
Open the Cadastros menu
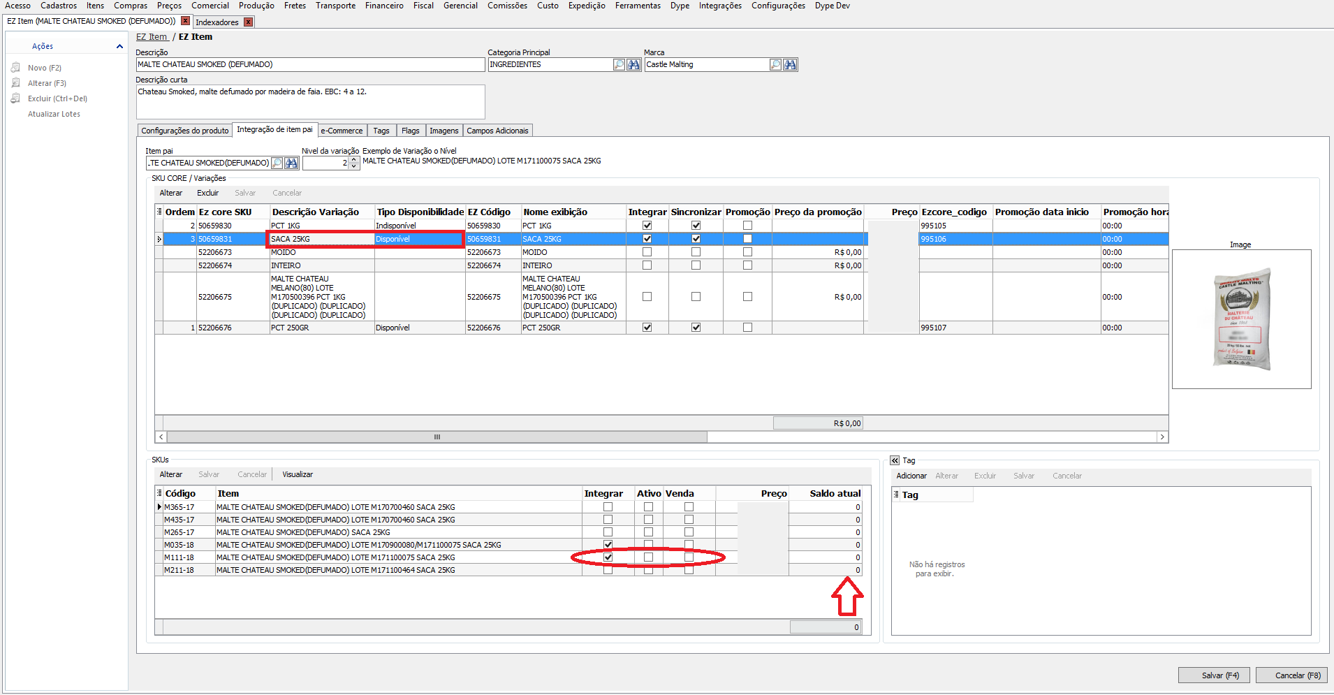point(59,6)
